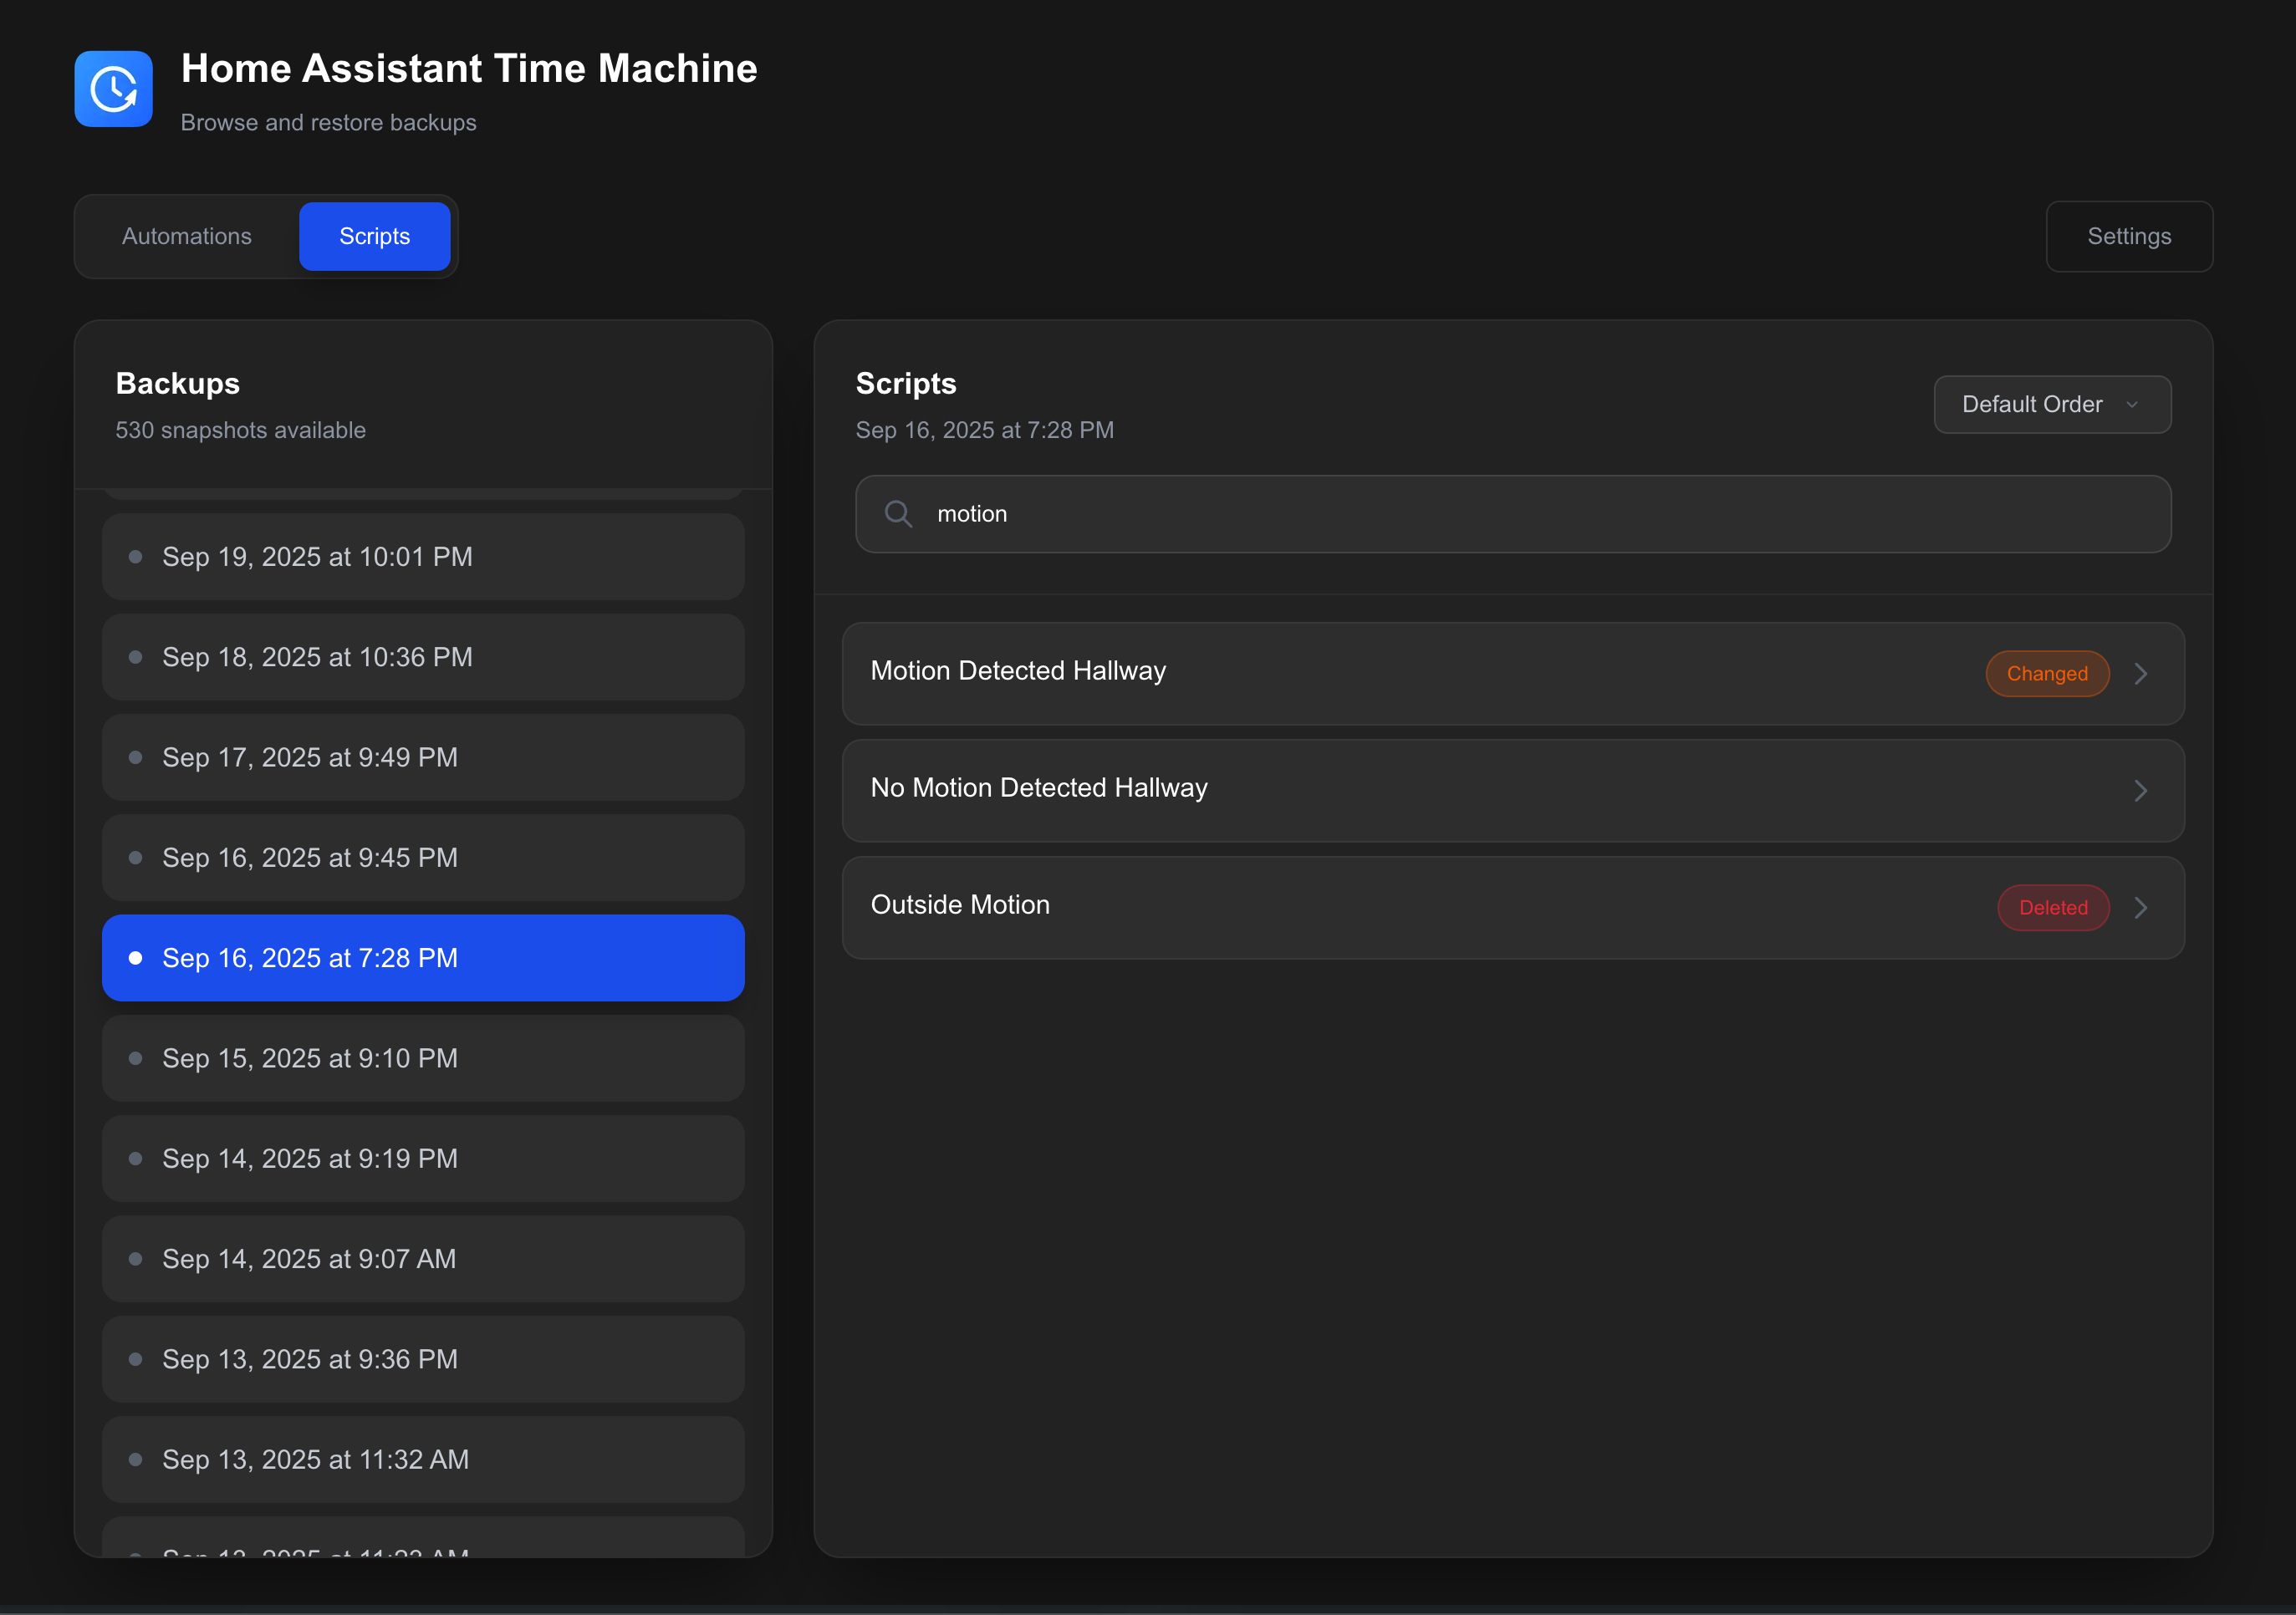Open the Default Order sort dropdown
This screenshot has height=1615, width=2296.
point(2052,404)
